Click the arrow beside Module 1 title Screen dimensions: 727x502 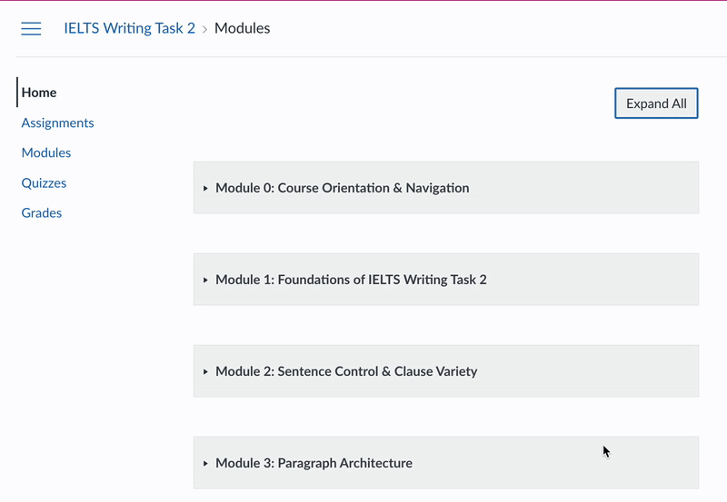point(206,281)
